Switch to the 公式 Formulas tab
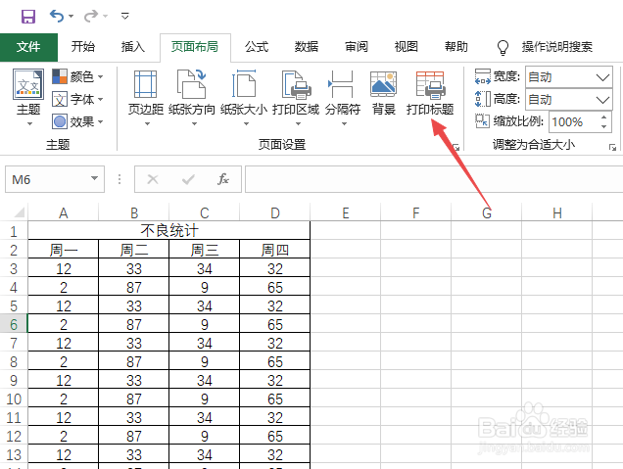 pyautogui.click(x=257, y=47)
